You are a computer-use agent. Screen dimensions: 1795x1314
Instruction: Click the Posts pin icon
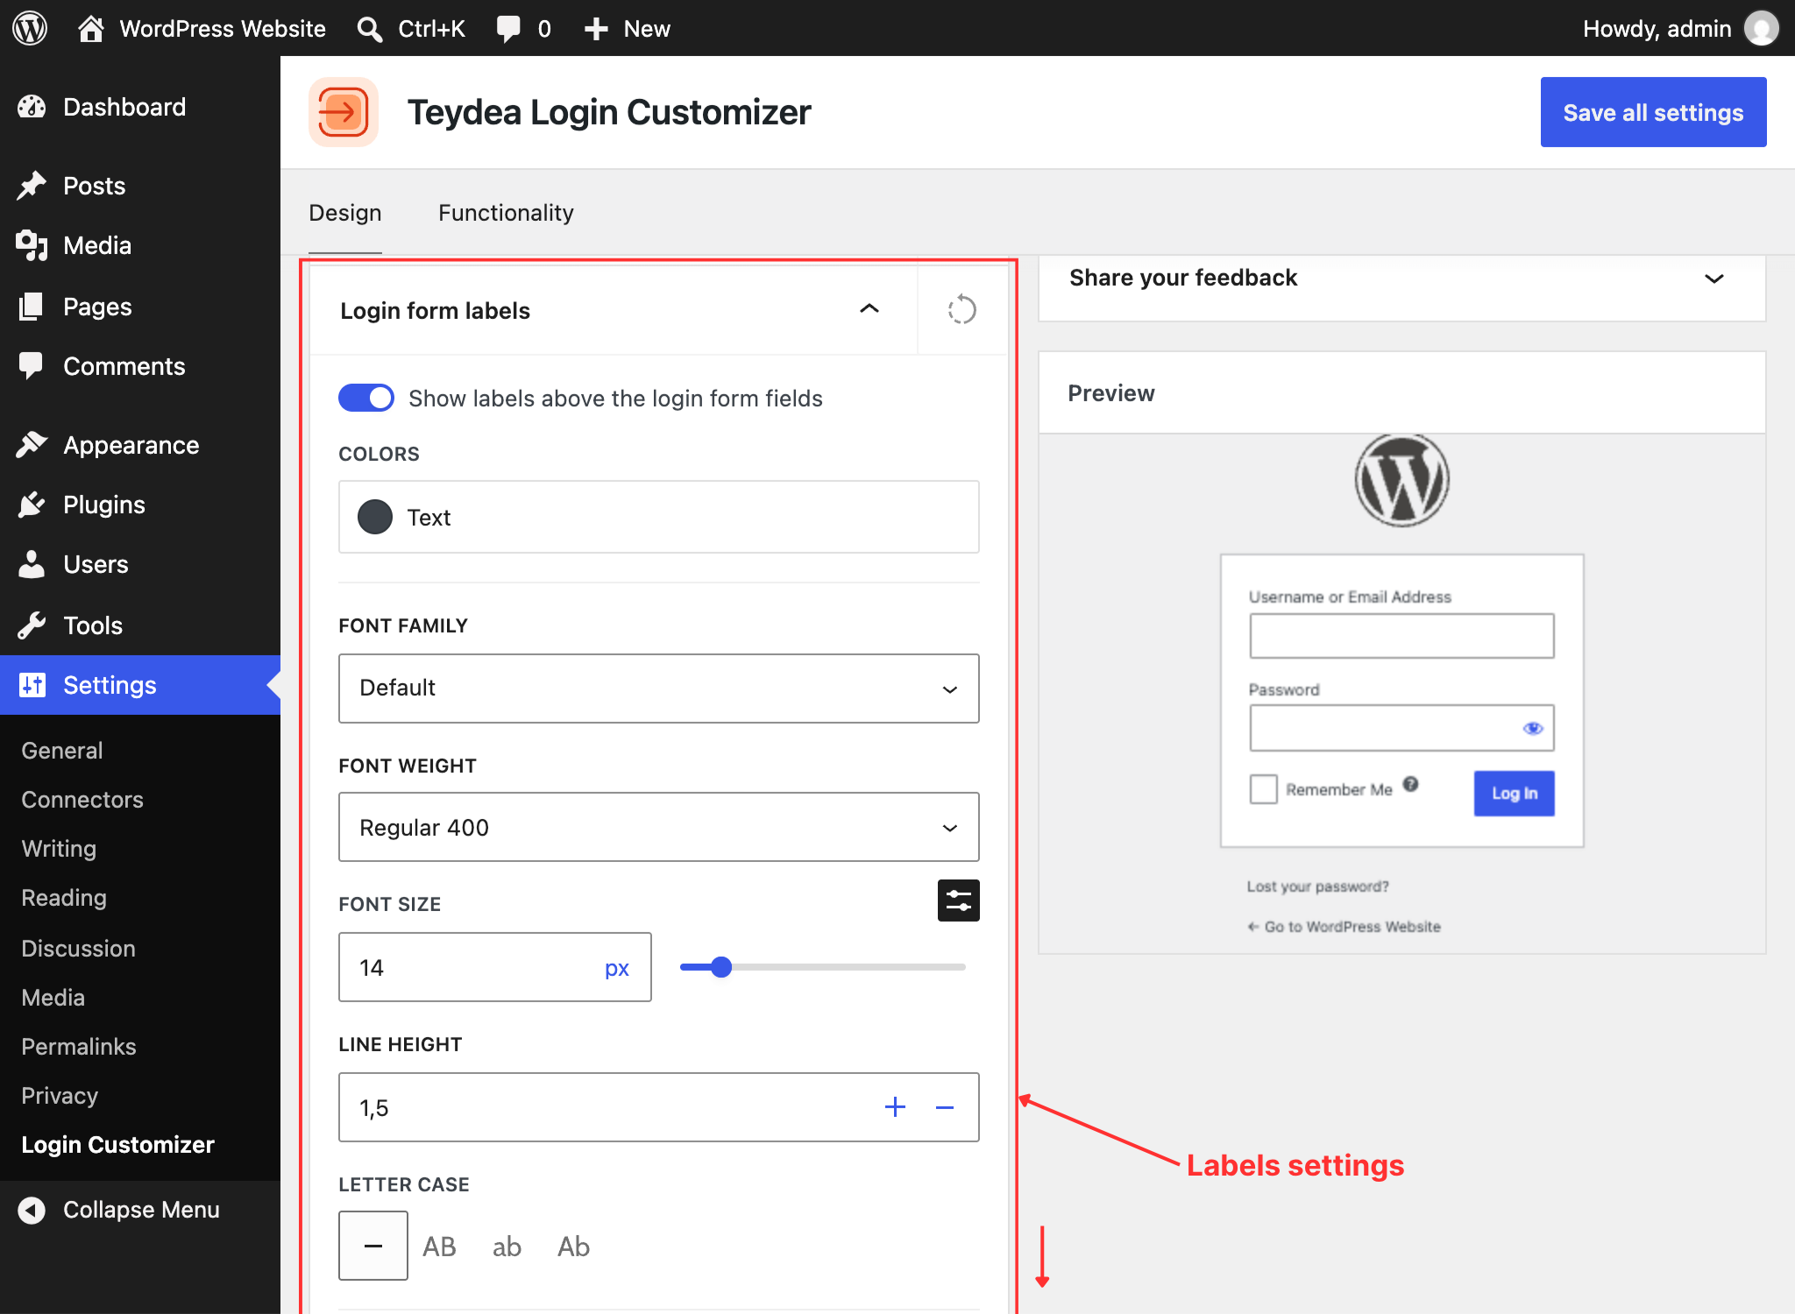32,186
